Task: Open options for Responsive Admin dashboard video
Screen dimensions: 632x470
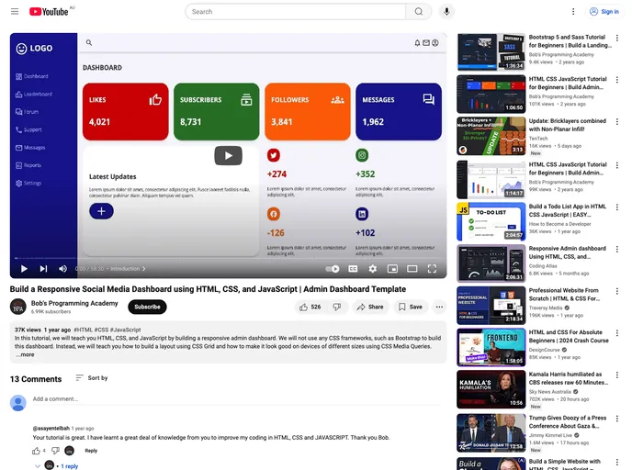Action: [617, 250]
